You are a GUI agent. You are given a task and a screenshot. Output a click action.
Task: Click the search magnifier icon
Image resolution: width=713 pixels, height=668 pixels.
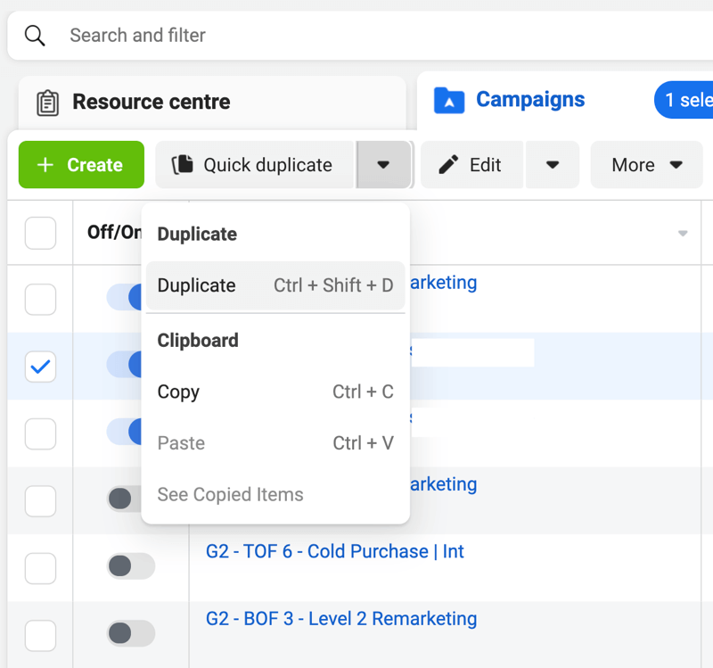pos(35,36)
